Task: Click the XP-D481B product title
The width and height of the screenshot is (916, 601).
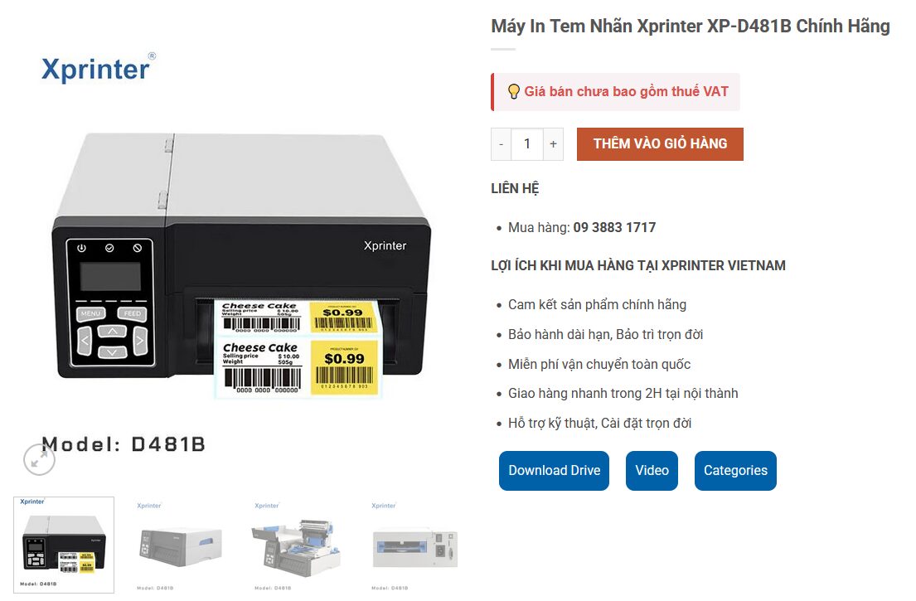Action: click(x=689, y=26)
